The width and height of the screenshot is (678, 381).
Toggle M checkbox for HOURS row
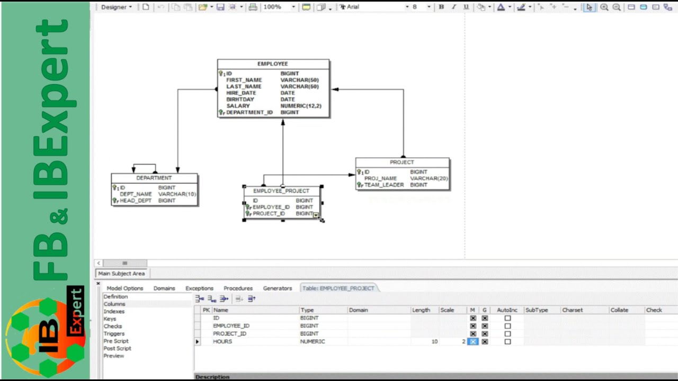coord(473,342)
